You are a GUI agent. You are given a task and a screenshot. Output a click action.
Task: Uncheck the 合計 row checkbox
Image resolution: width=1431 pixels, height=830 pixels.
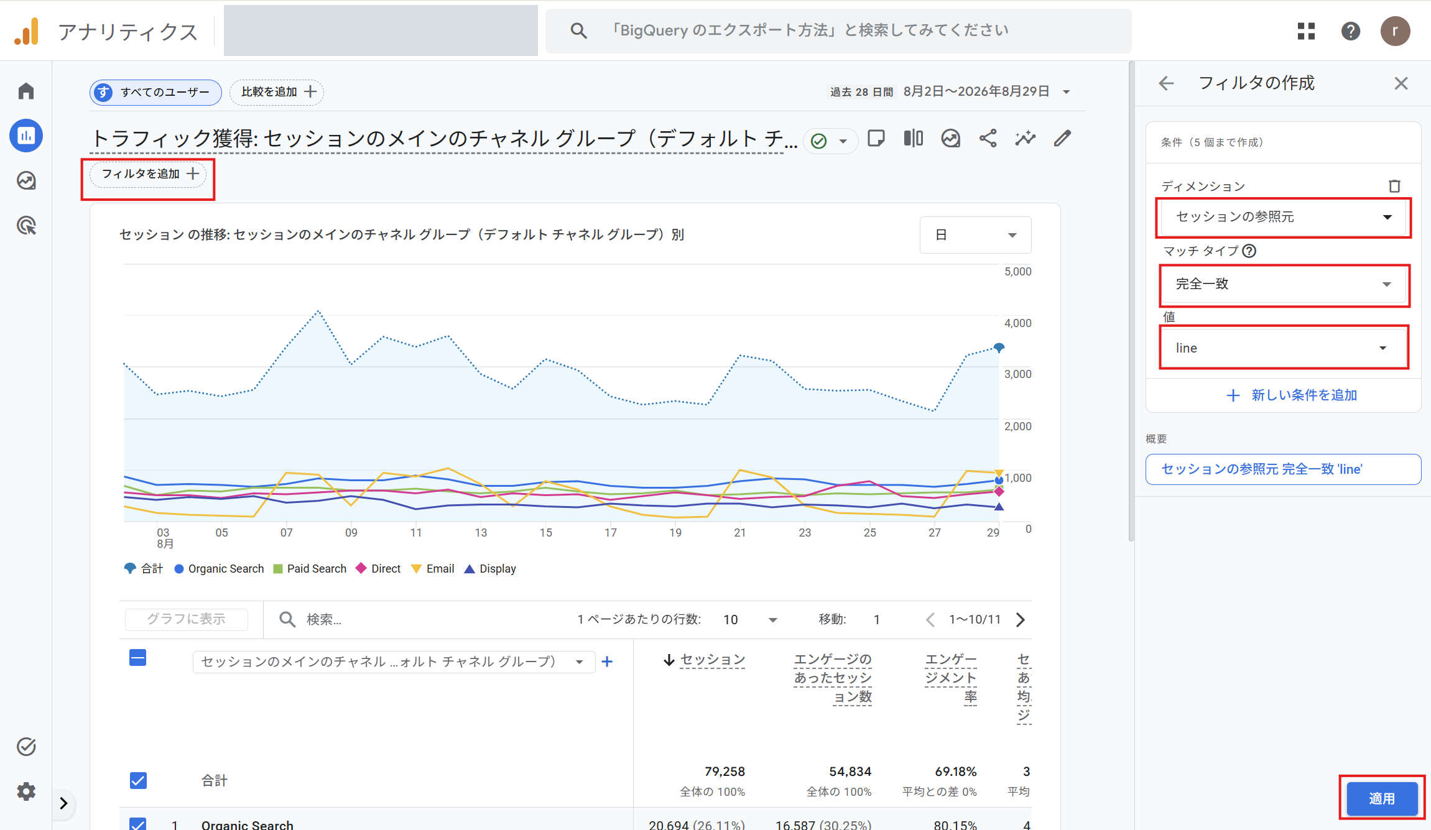coord(138,780)
